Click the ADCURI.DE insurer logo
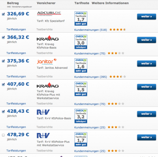This screenshot has width=158, height=157. [x=49, y=14]
